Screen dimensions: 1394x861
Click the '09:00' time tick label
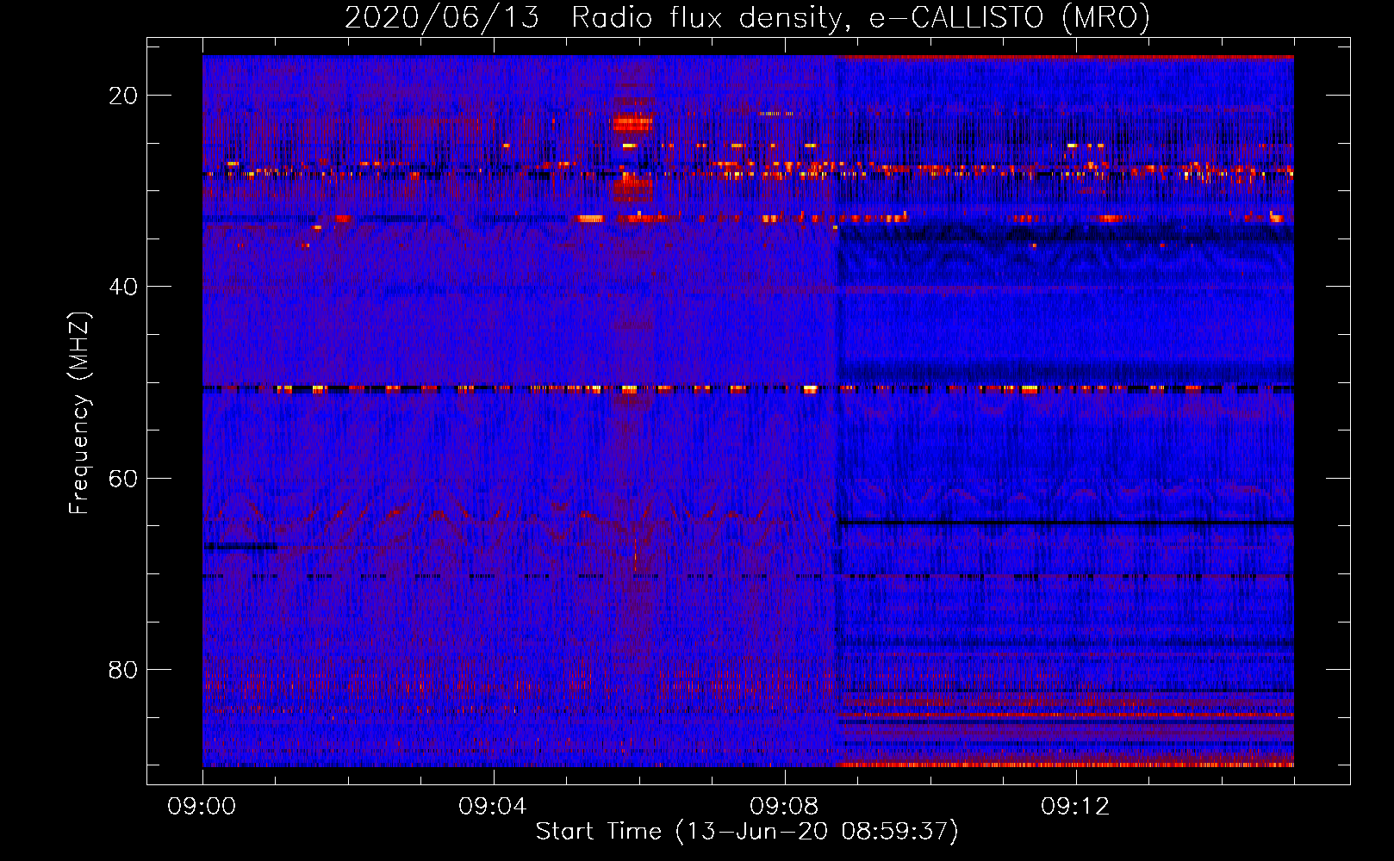coord(202,807)
